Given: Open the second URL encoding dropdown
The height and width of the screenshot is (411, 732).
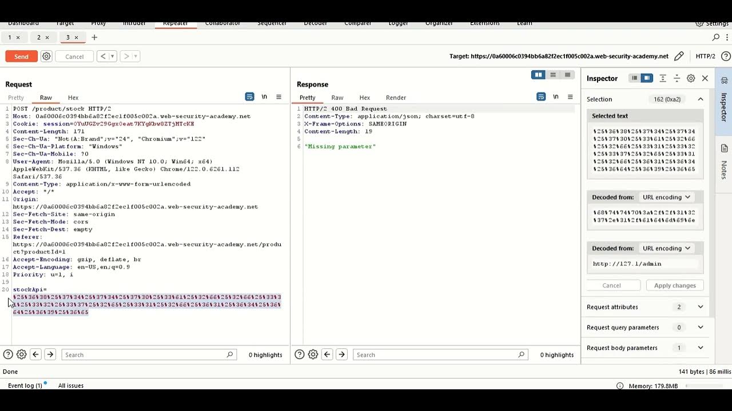Looking at the screenshot, I should (666, 248).
